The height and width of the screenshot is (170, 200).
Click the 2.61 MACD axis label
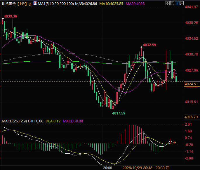pos(188,124)
